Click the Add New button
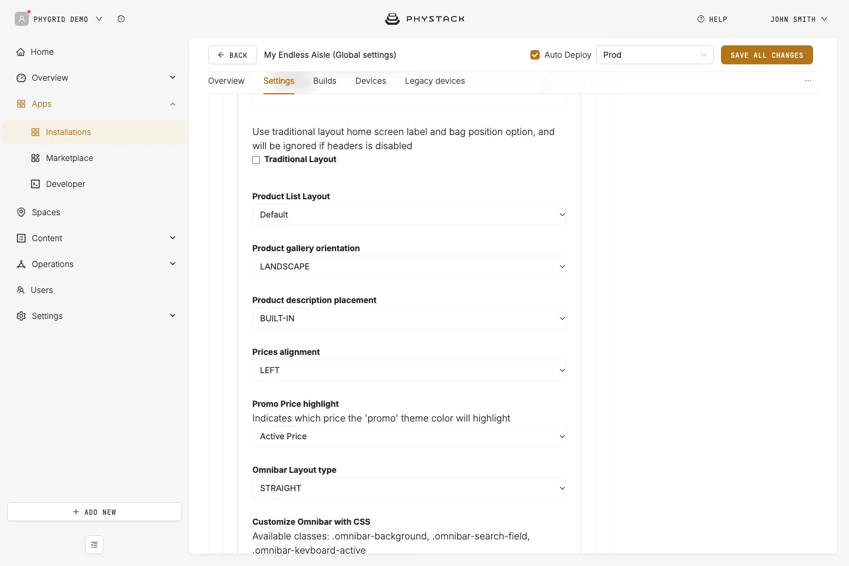 click(x=94, y=512)
